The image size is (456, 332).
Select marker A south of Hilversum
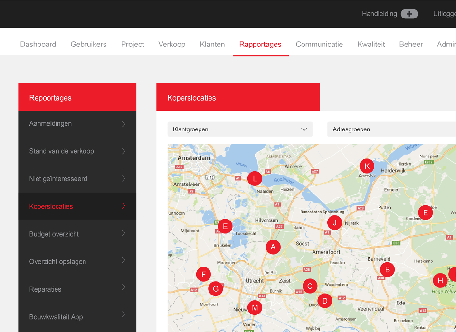pyautogui.click(x=273, y=247)
